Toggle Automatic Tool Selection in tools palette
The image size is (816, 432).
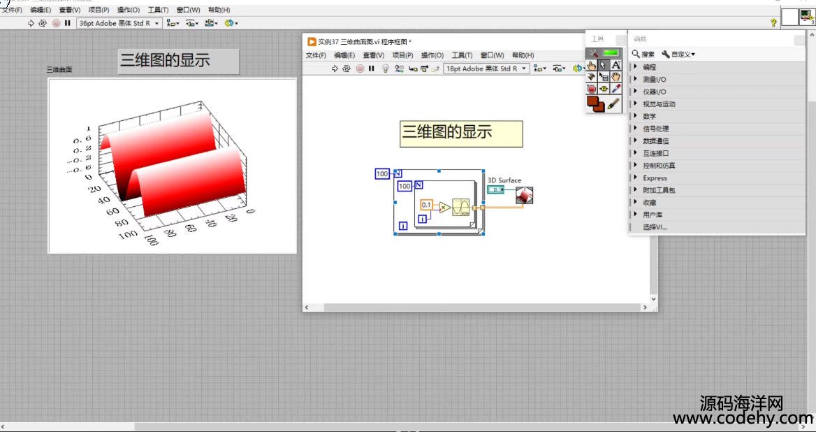coord(604,53)
